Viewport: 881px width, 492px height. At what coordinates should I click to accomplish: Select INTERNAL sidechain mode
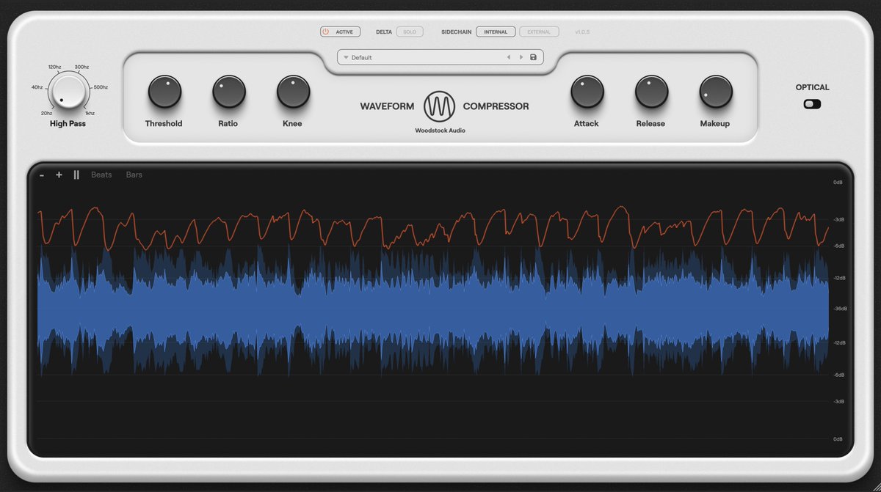pyautogui.click(x=496, y=32)
